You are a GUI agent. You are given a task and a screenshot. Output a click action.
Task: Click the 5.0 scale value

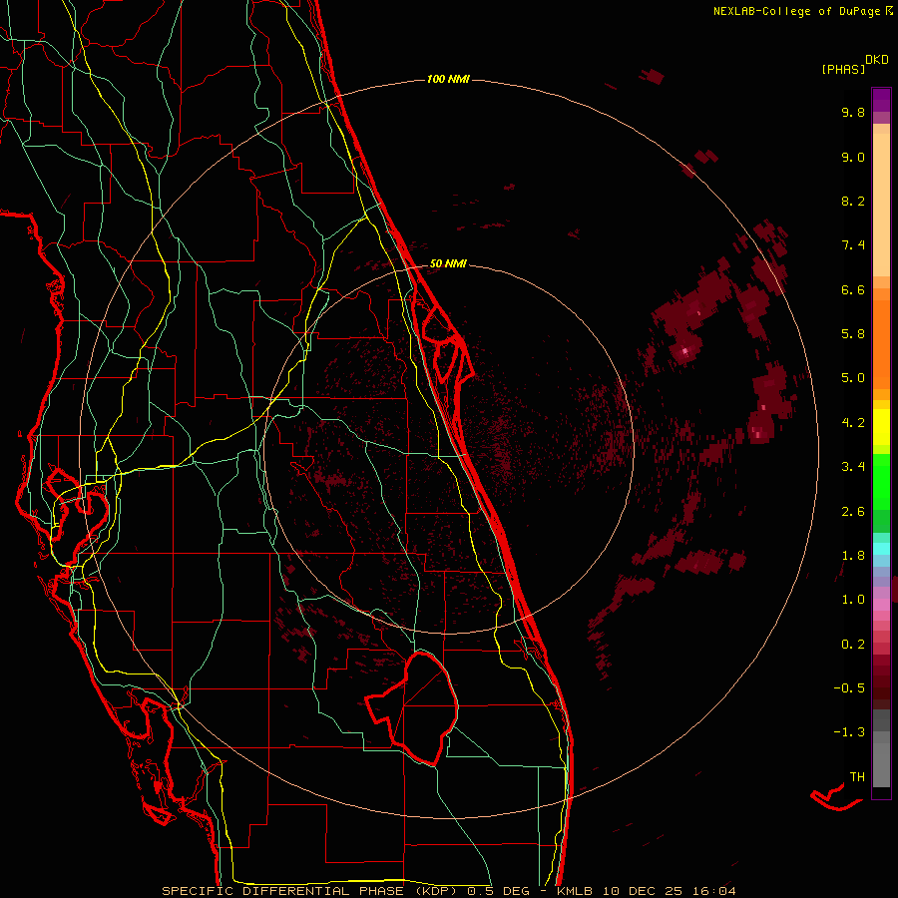(x=853, y=378)
